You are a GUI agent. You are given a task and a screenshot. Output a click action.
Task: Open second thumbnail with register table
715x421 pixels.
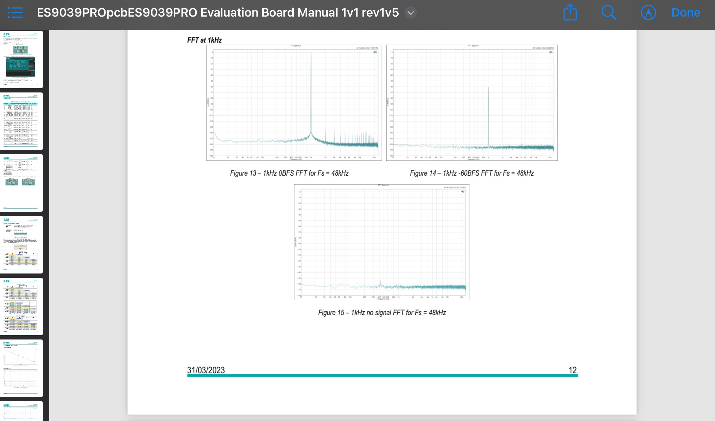click(x=21, y=121)
